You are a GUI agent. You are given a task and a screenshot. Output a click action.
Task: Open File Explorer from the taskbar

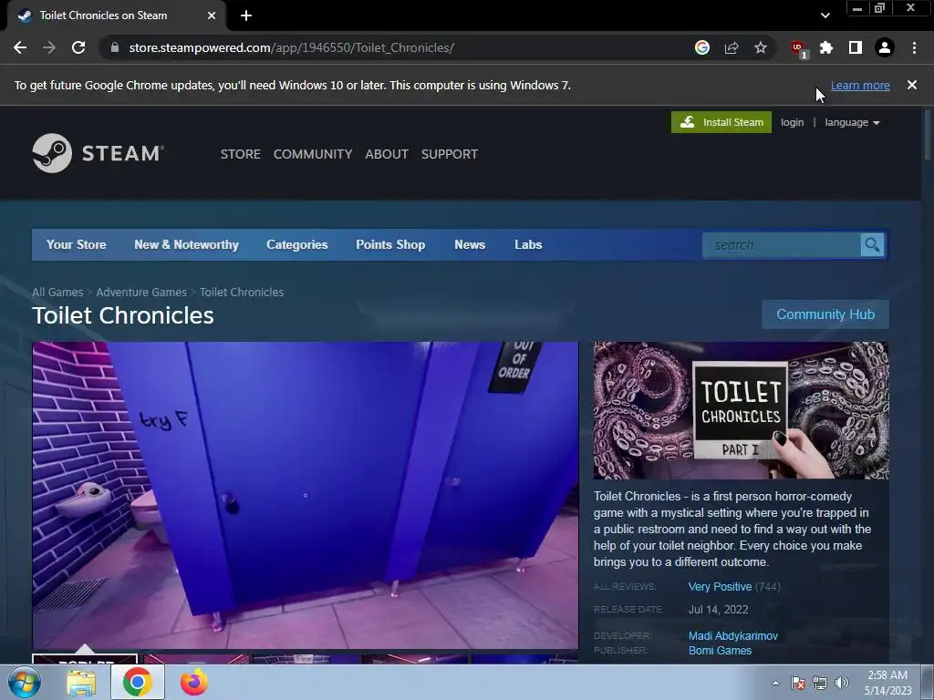[81, 684]
